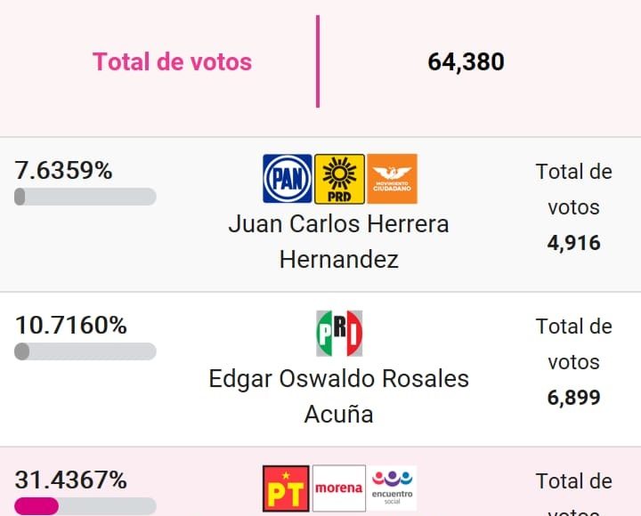
Task: Click the 'Total de votos' heading
Action: coord(173,61)
